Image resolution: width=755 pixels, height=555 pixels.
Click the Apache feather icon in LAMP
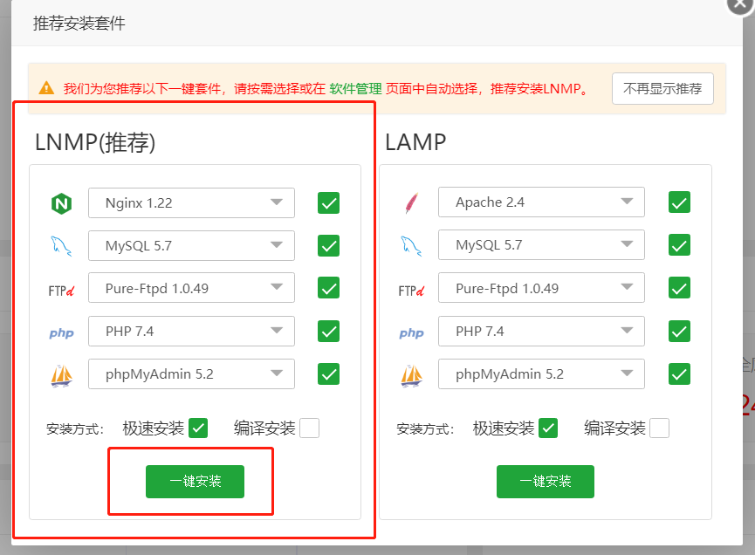point(411,203)
